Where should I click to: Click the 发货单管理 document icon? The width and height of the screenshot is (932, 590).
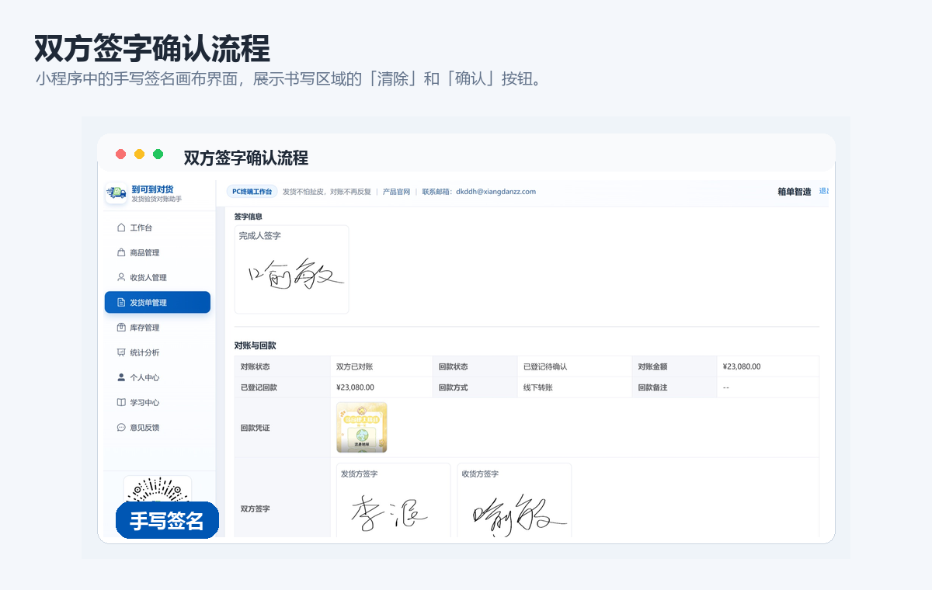click(120, 303)
